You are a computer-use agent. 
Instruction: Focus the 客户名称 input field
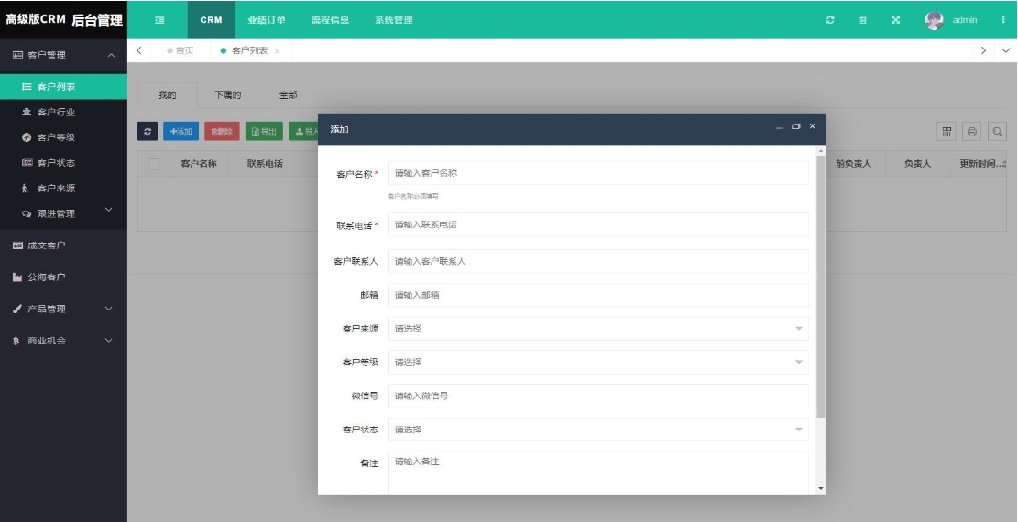(x=598, y=173)
